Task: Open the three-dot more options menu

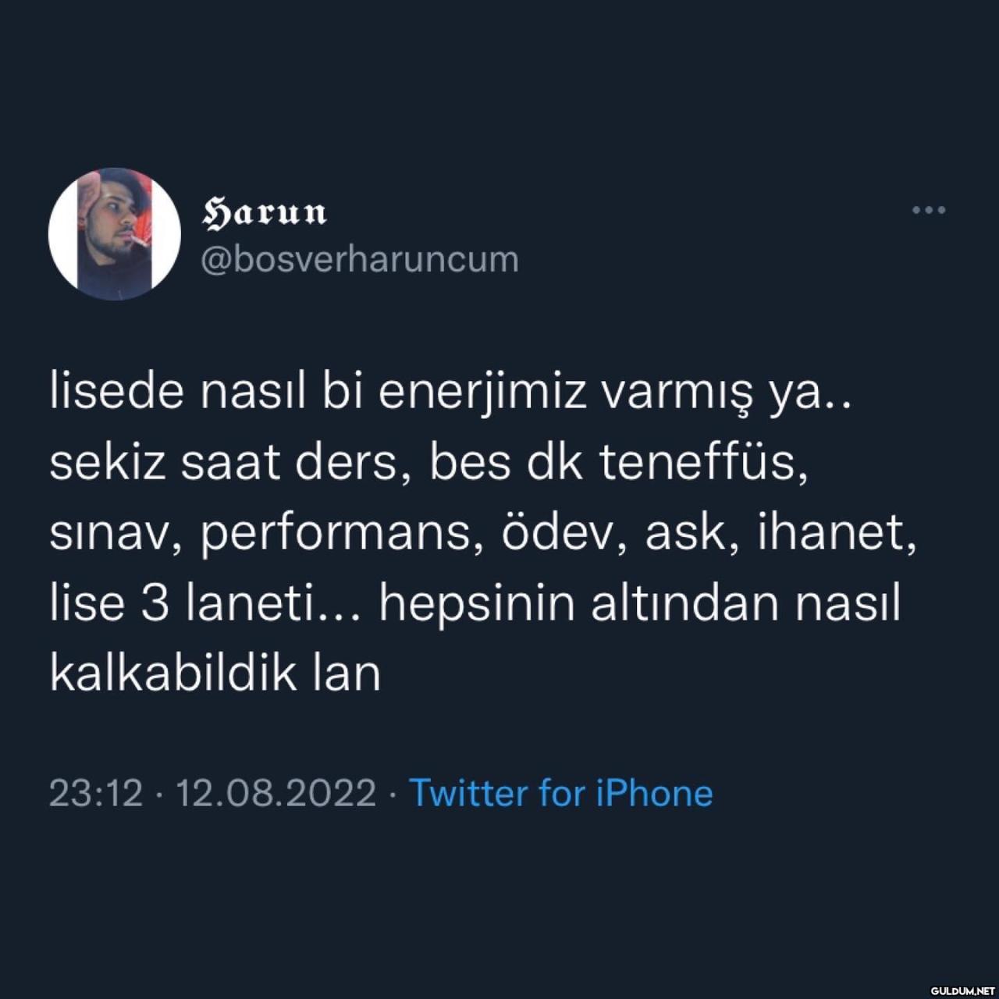Action: click(x=929, y=210)
